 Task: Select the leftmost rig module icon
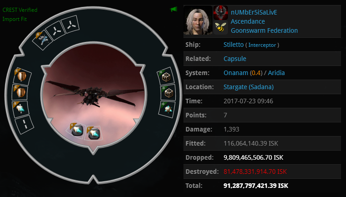tap(76, 130)
